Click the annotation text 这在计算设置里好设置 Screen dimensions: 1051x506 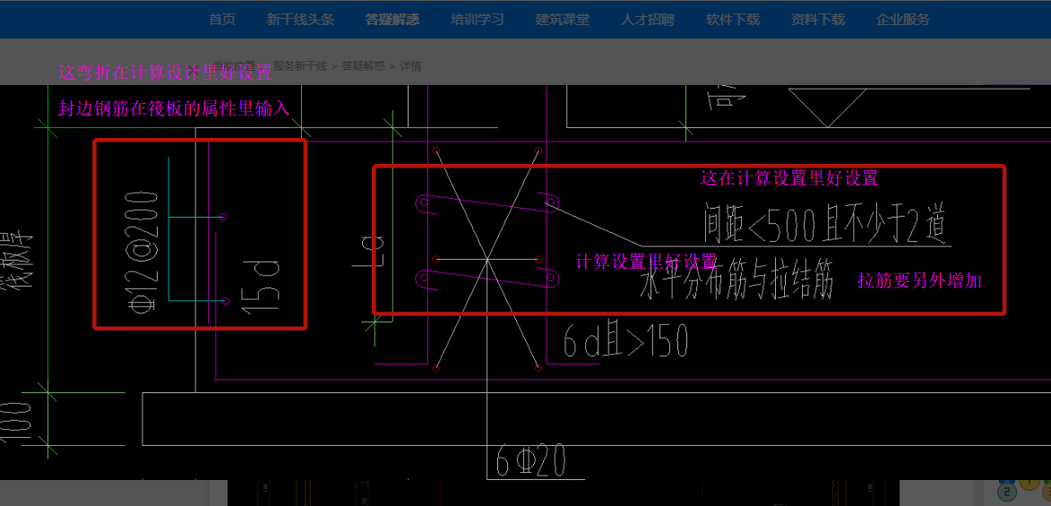[788, 178]
